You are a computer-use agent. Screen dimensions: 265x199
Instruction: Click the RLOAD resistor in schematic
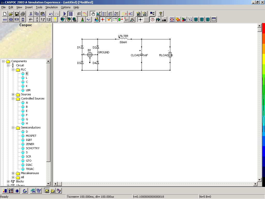point(170,55)
